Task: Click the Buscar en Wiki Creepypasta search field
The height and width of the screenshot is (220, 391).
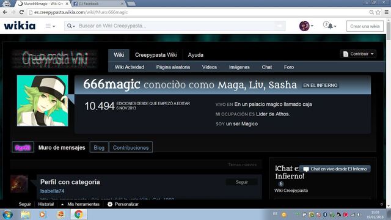Action: (x=175, y=26)
